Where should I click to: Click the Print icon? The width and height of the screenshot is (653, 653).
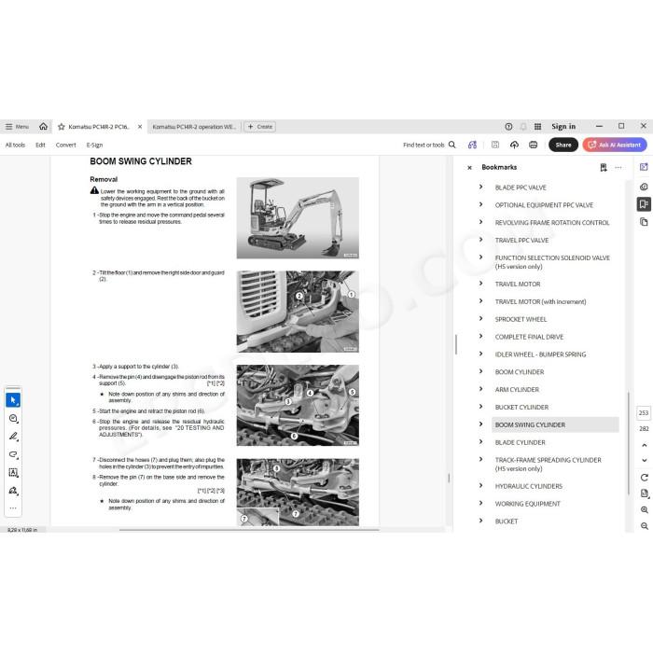coord(533,145)
